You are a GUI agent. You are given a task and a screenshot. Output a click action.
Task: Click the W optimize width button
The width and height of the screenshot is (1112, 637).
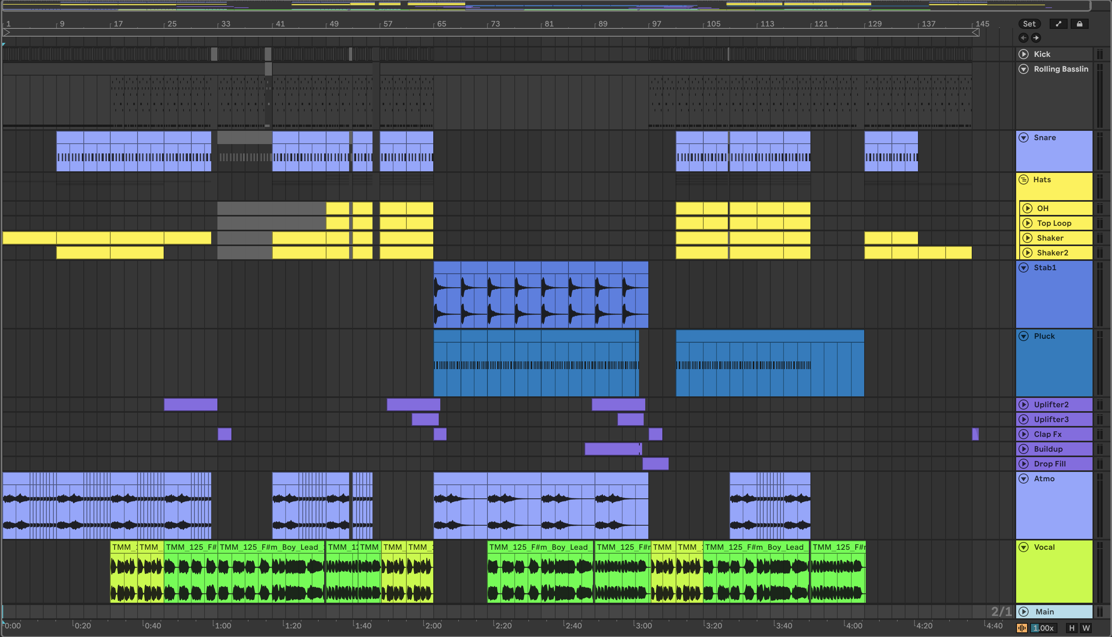(x=1086, y=628)
